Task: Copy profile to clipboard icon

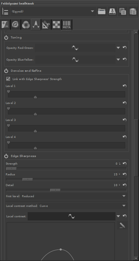Action: click(123, 11)
